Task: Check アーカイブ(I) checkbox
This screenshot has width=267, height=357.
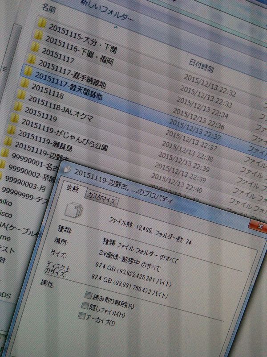Action: point(81,315)
